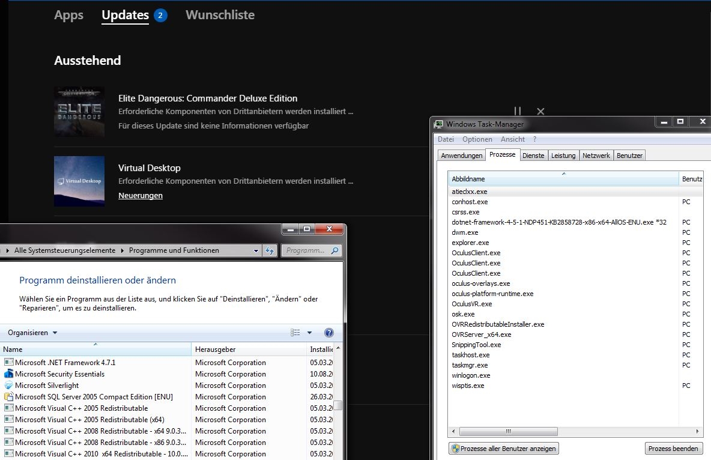The image size is (711, 460).
Task: Click the right arrow of Task-Manager scrollbar
Action: pos(697,431)
